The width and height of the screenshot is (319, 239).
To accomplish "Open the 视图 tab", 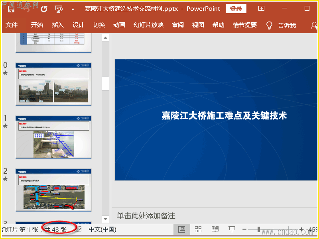I will (x=198, y=25).
